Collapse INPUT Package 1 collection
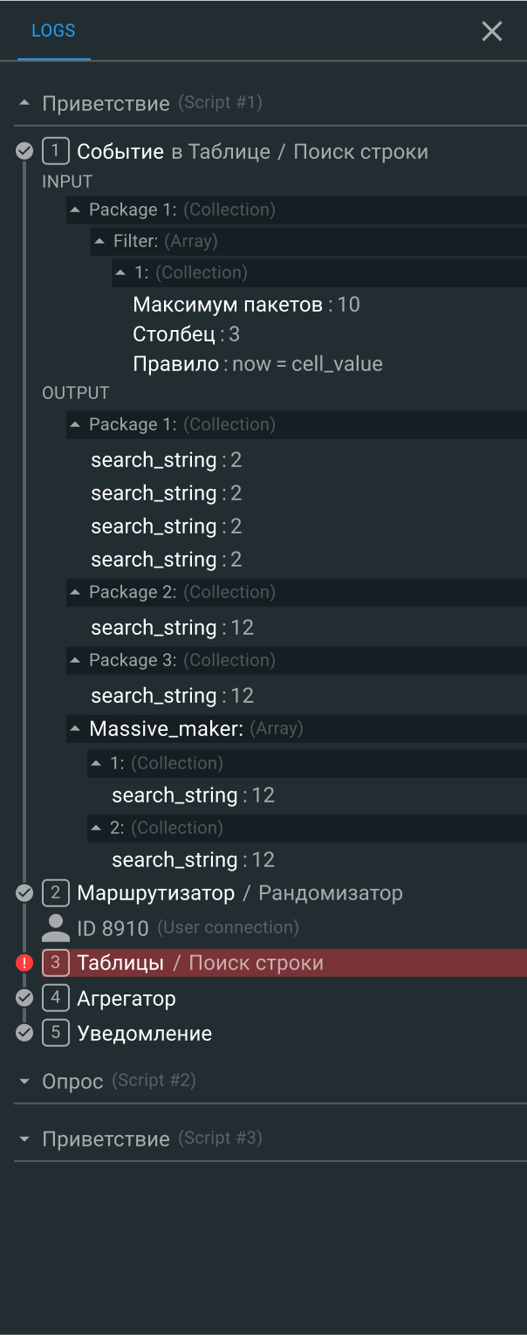 pyautogui.click(x=77, y=210)
